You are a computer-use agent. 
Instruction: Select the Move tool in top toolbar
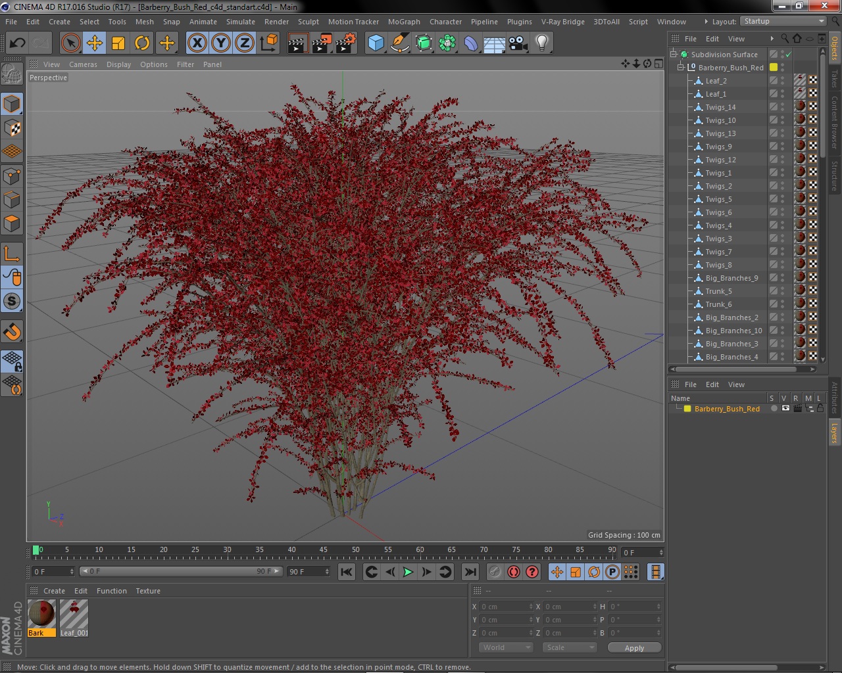[x=94, y=43]
